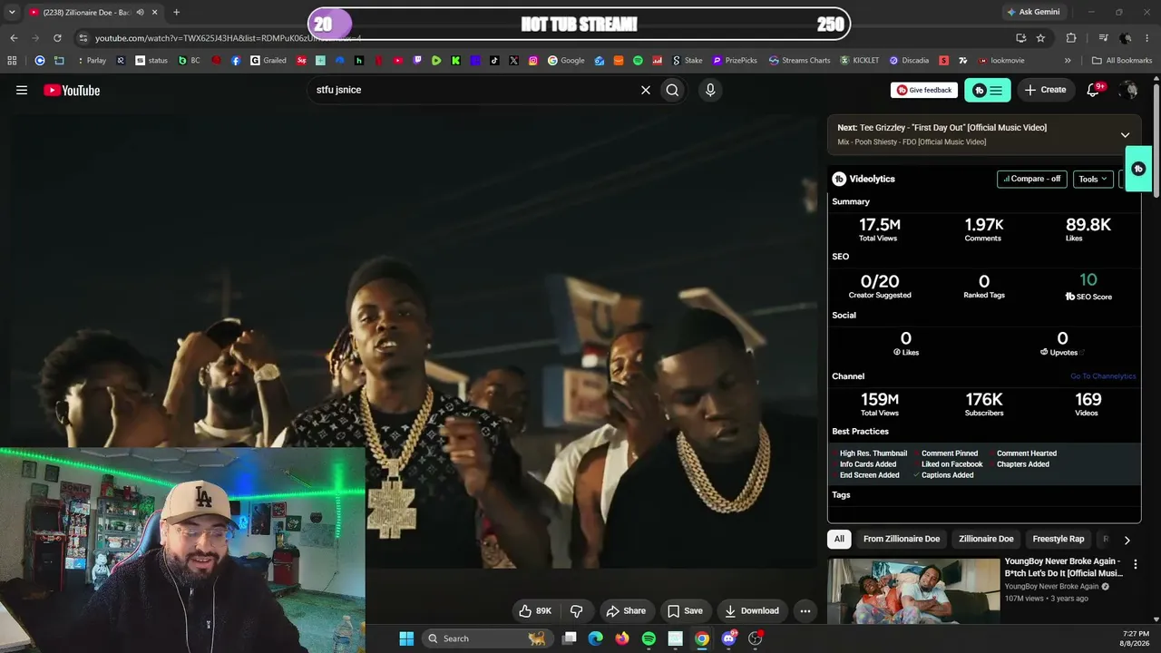Save the video to a playlist

[x=685, y=611]
